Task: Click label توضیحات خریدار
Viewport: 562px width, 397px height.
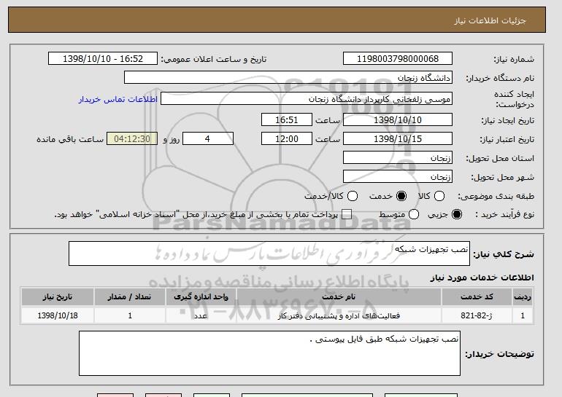Action: point(499,354)
